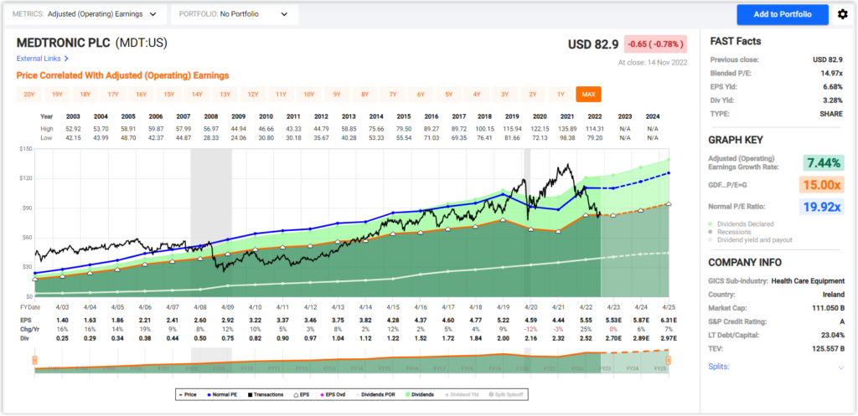Click the green Dividends legend circle
Image resolution: width=858 pixels, height=416 pixels.
click(408, 394)
